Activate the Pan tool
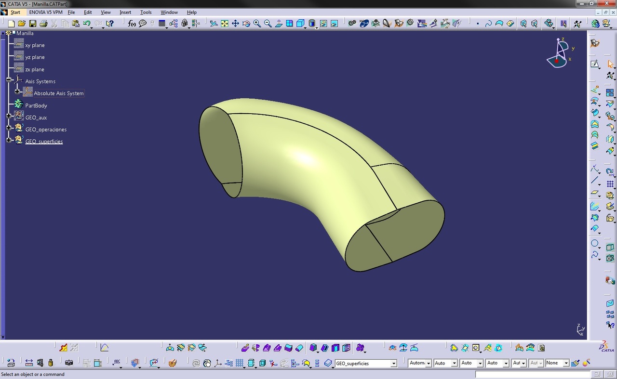Viewport: 617px width, 379px height. click(235, 23)
